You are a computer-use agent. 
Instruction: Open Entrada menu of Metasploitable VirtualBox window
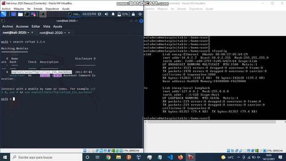pyautogui.click(x=182, y=9)
